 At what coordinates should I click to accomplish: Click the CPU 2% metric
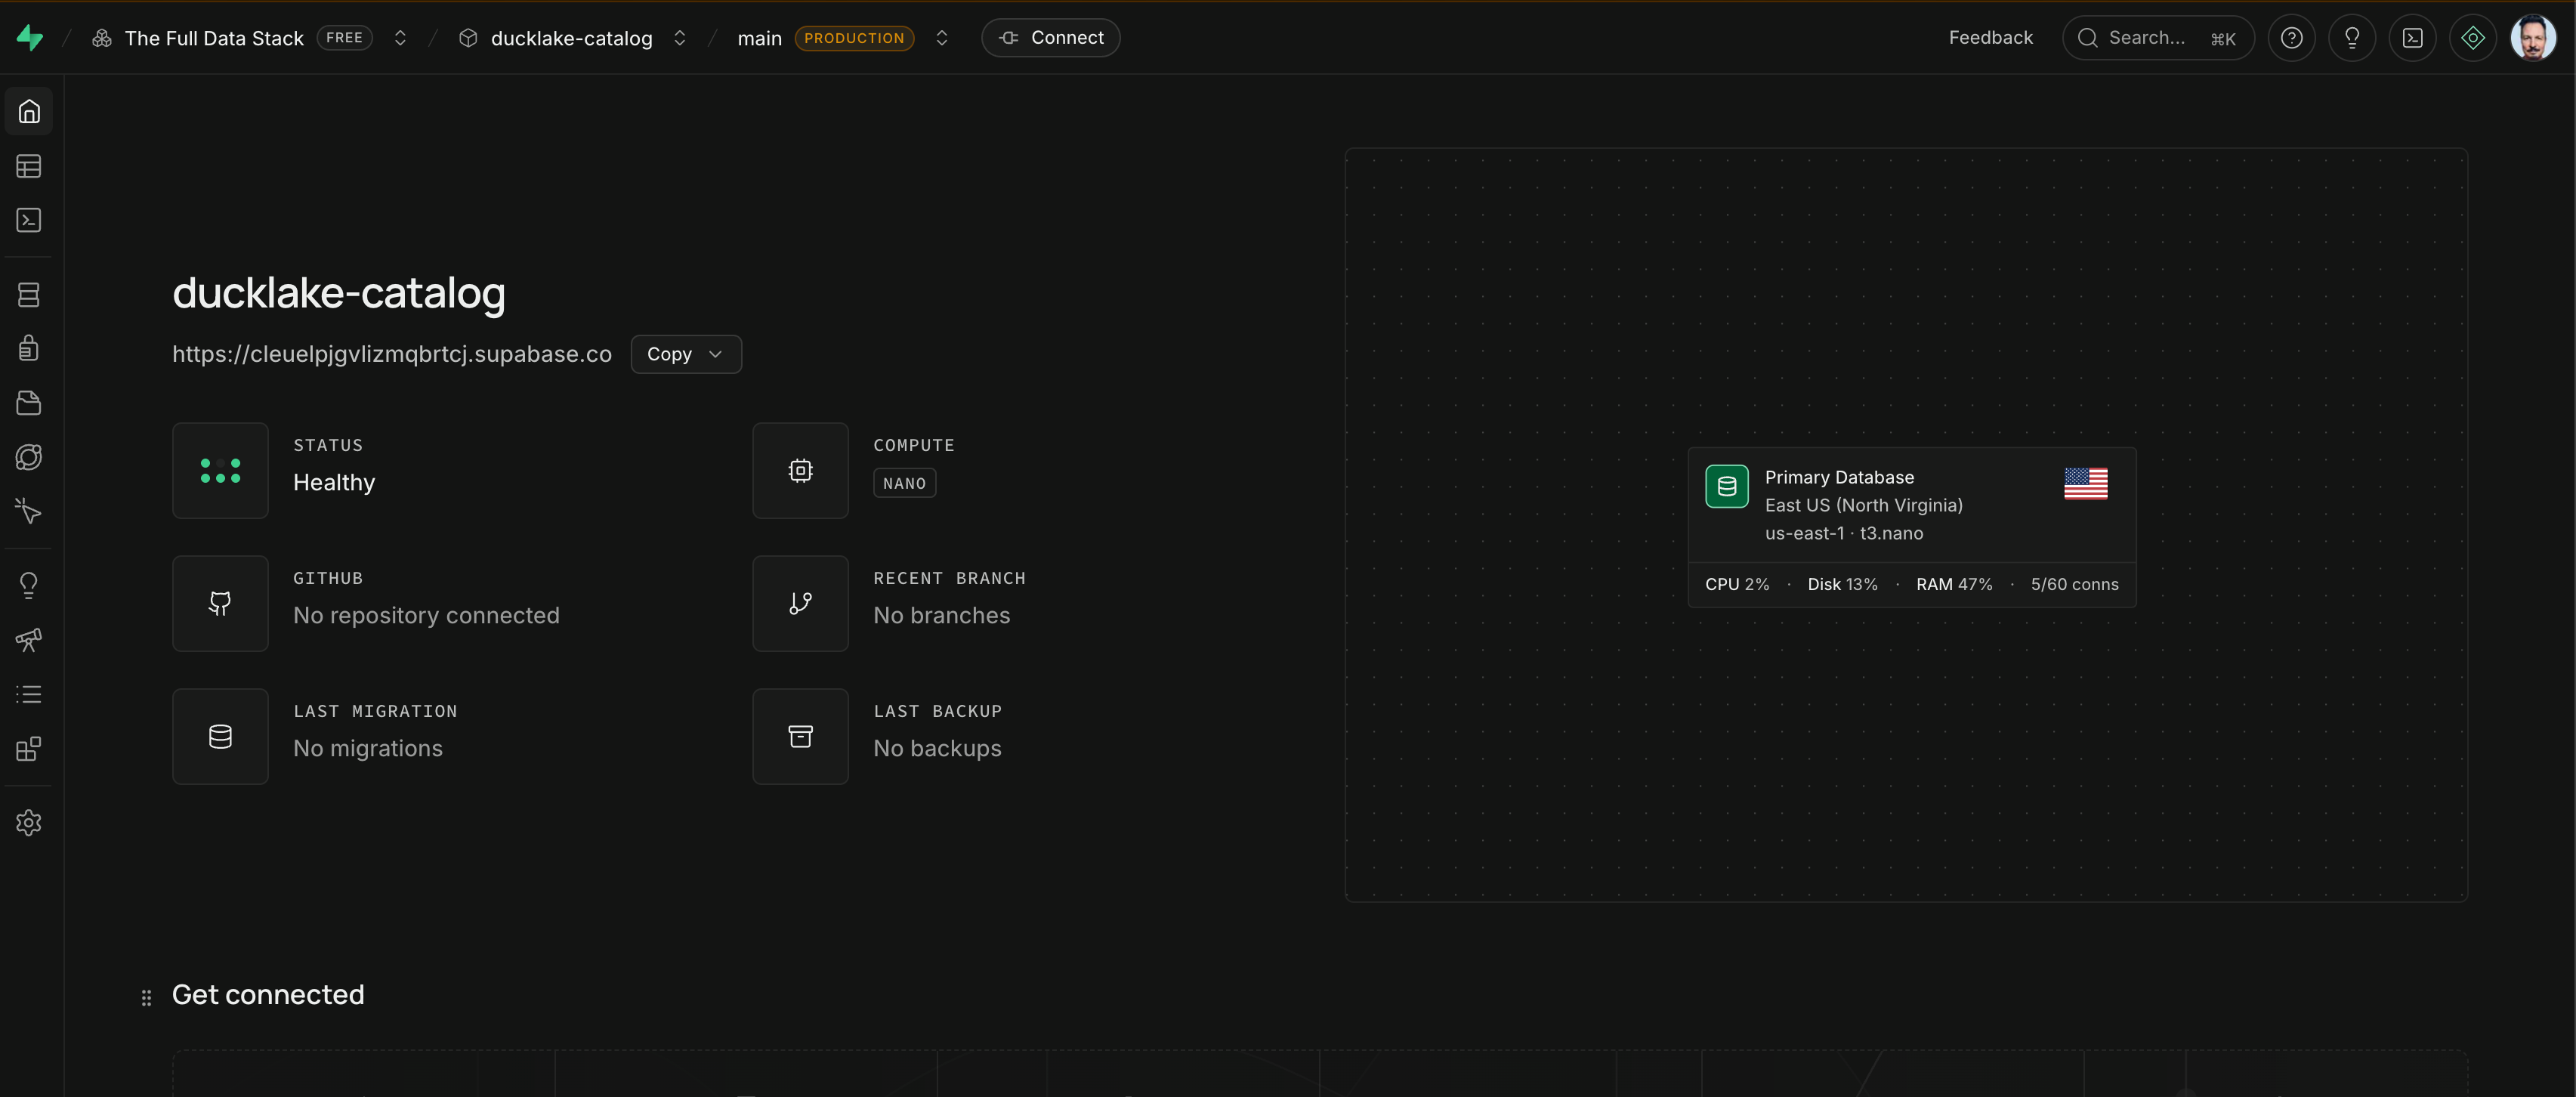1737,584
